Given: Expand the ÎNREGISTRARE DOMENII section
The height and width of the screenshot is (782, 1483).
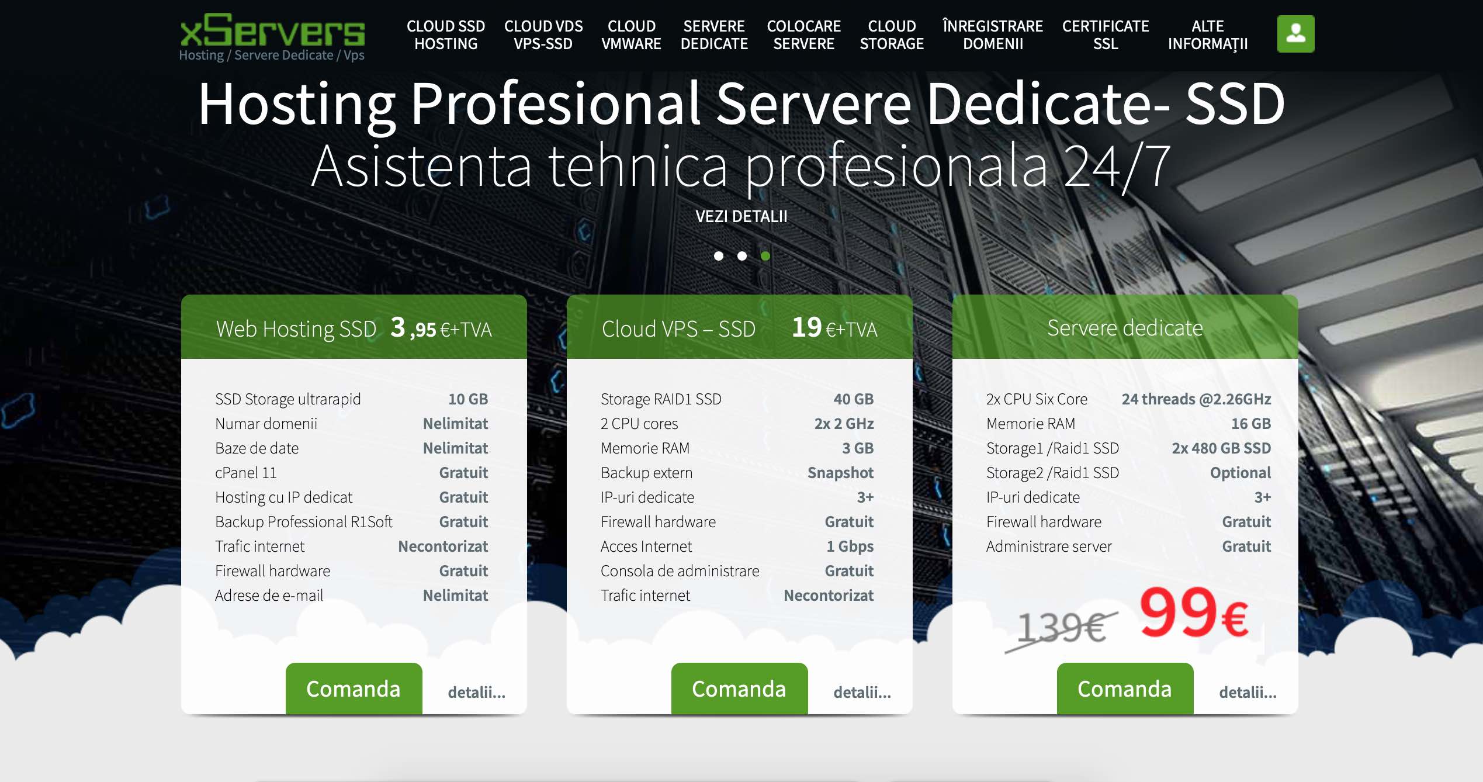Looking at the screenshot, I should (993, 35).
